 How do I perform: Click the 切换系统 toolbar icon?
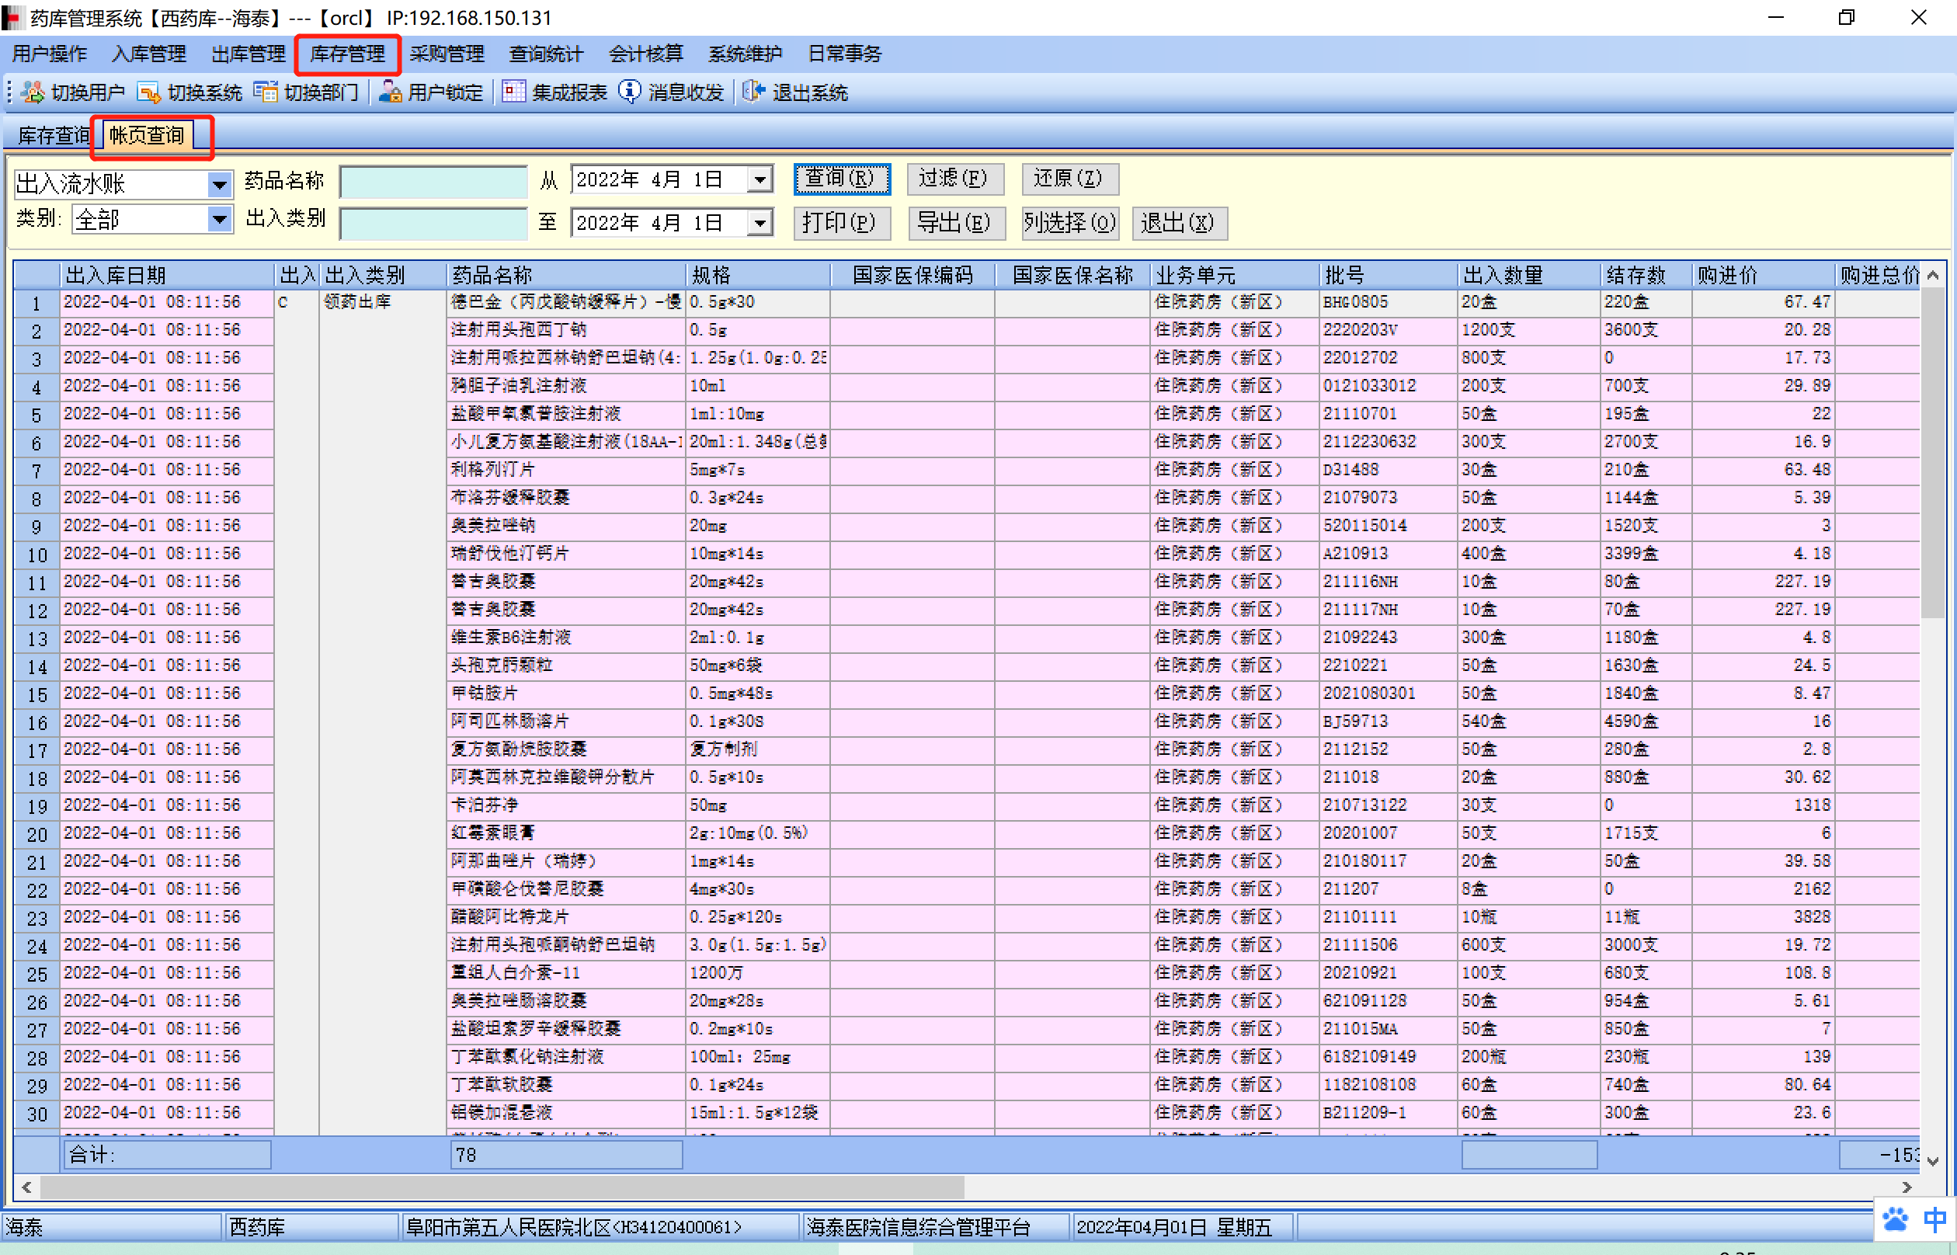tap(148, 92)
